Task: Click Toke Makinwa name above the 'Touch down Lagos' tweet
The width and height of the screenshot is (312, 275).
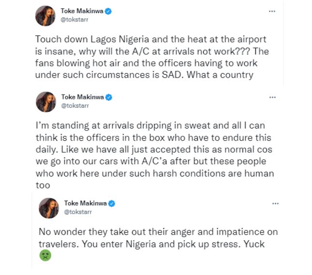Action: (82, 11)
